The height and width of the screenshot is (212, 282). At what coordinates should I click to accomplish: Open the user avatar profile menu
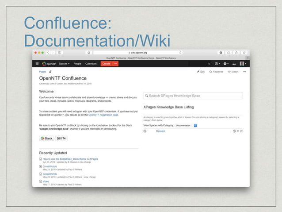243,64
